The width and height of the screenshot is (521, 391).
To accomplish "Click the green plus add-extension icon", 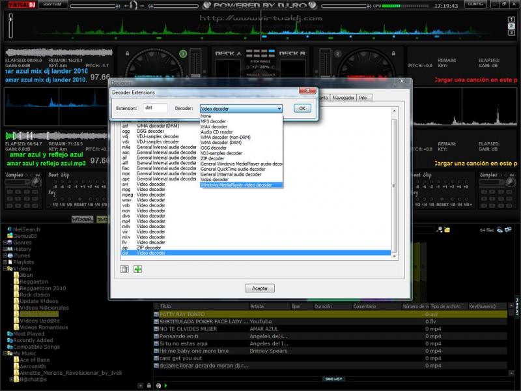I will pyautogui.click(x=137, y=269).
